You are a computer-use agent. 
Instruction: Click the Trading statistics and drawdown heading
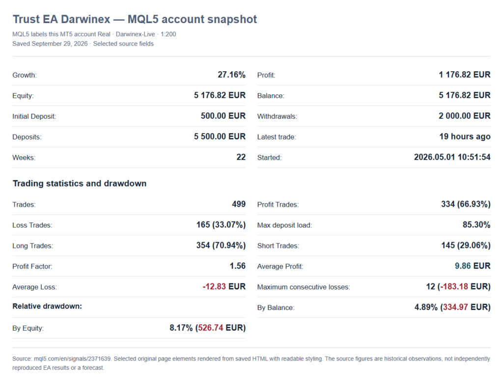pos(80,184)
